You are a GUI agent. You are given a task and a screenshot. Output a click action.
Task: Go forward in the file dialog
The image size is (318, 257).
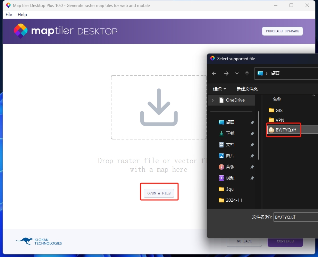pos(226,73)
